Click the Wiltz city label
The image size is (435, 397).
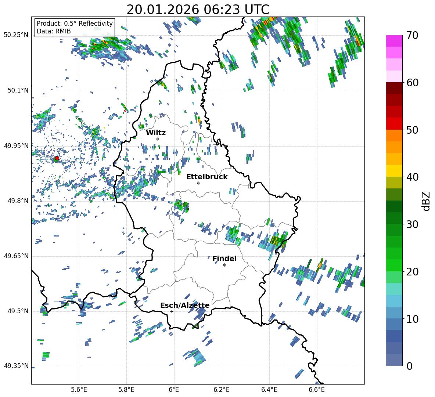pos(156,133)
